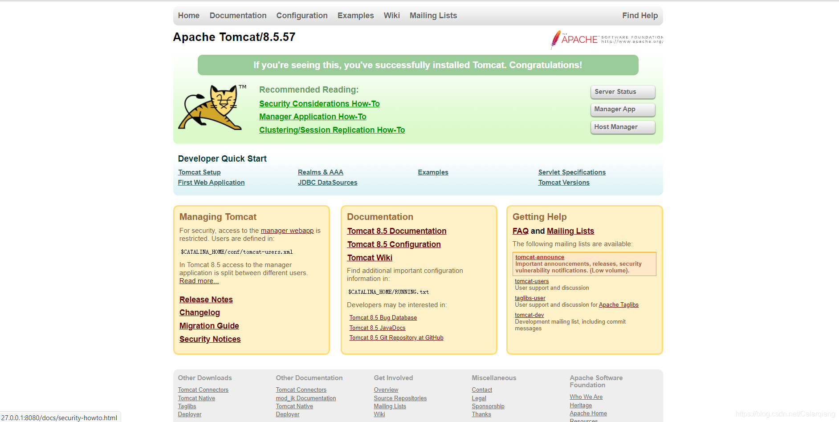Open the Home nav item
This screenshot has width=839, height=422.
coord(189,16)
